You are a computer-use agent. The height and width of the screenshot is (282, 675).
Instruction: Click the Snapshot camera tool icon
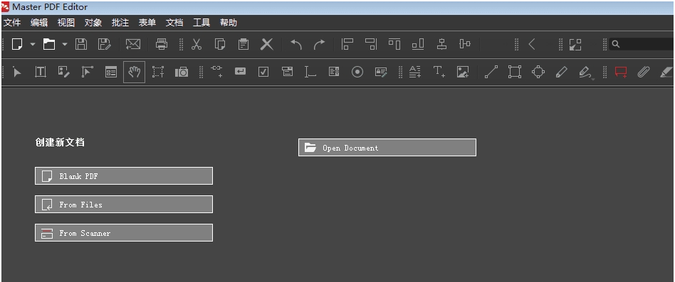tap(182, 72)
